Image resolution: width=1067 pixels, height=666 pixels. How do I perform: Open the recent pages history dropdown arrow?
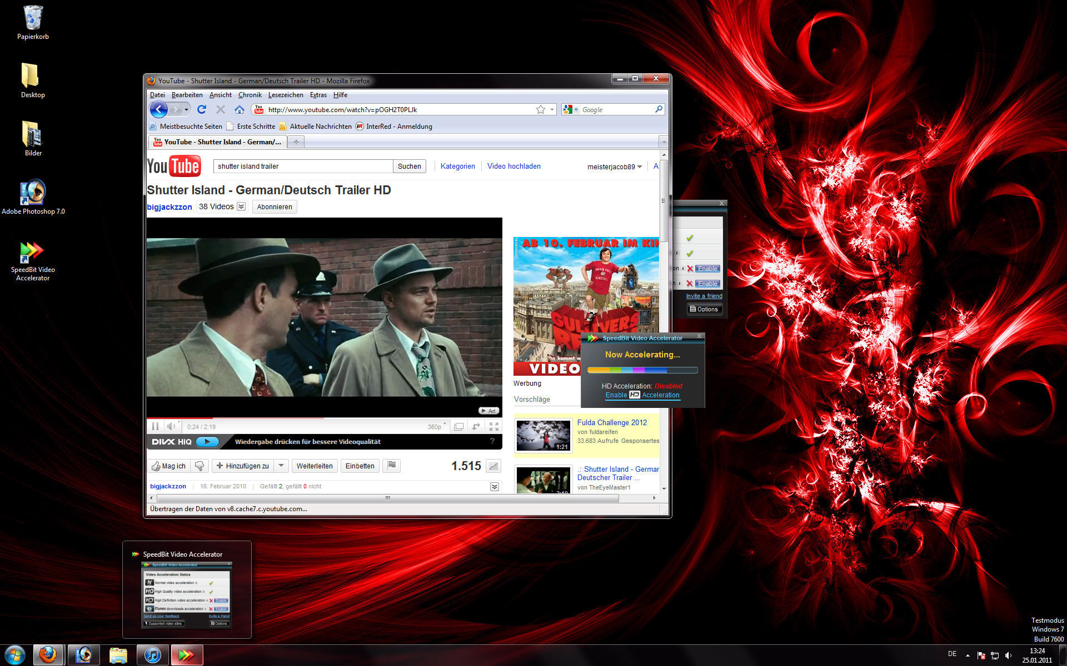[186, 109]
